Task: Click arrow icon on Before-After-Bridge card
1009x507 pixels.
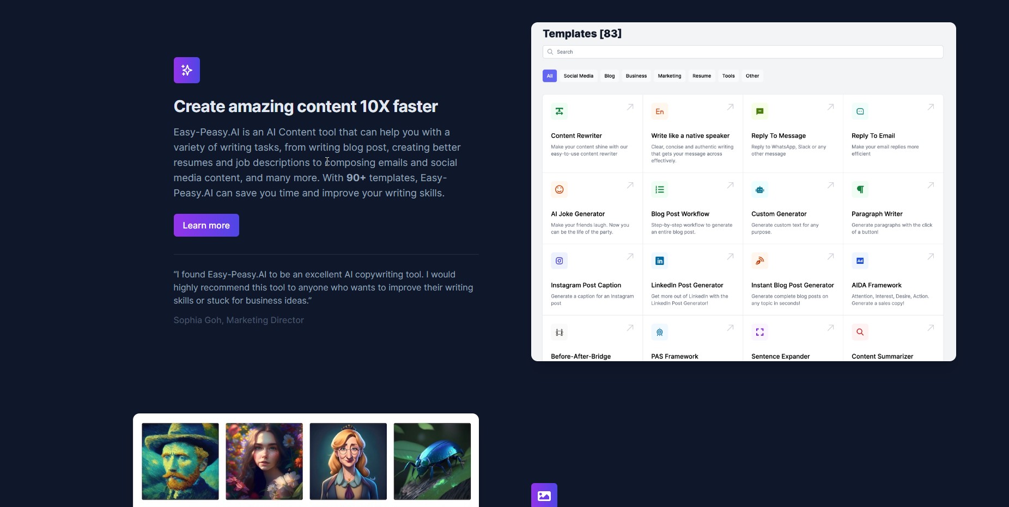Action: click(630, 328)
